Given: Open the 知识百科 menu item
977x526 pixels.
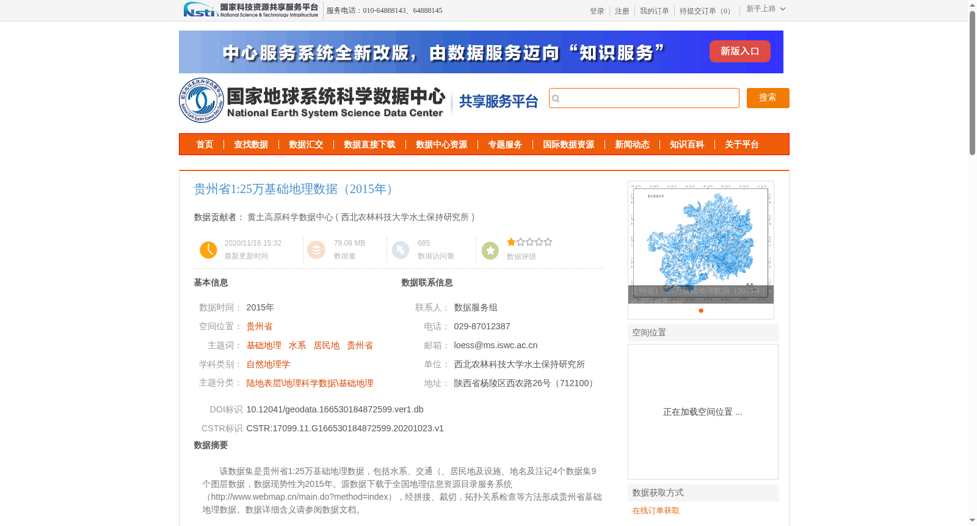Looking at the screenshot, I should point(687,144).
